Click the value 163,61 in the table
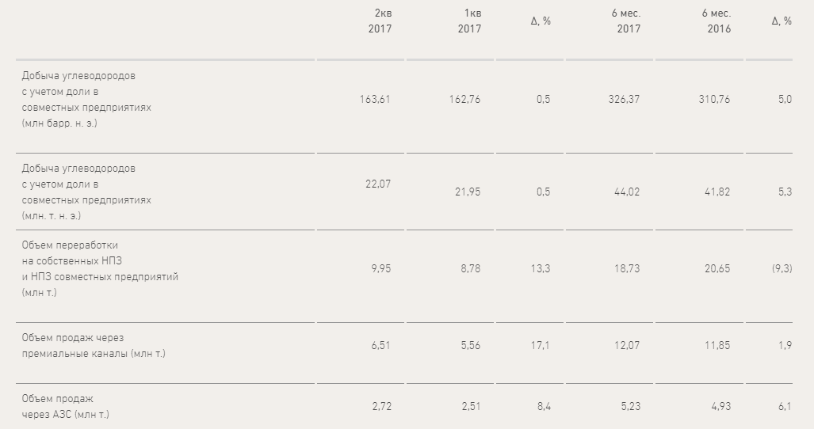Image resolution: width=814 pixels, height=429 pixels. pyautogui.click(x=375, y=100)
